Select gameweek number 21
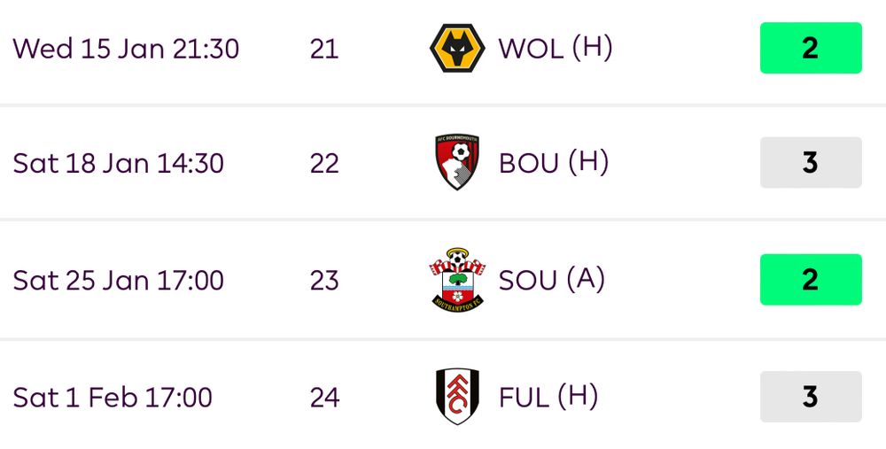The width and height of the screenshot is (886, 449). pyautogui.click(x=324, y=49)
